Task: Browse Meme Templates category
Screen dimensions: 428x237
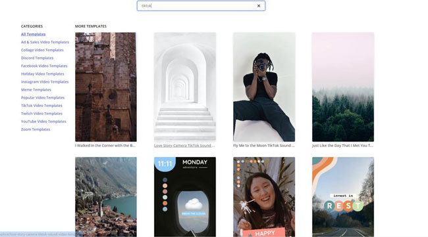Action: [36, 89]
